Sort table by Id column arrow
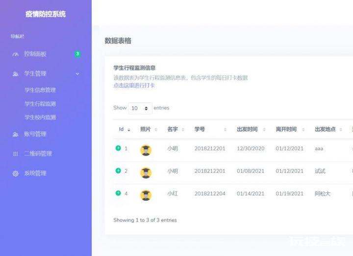Image resolution: width=353 pixels, height=256 pixels. click(x=129, y=130)
